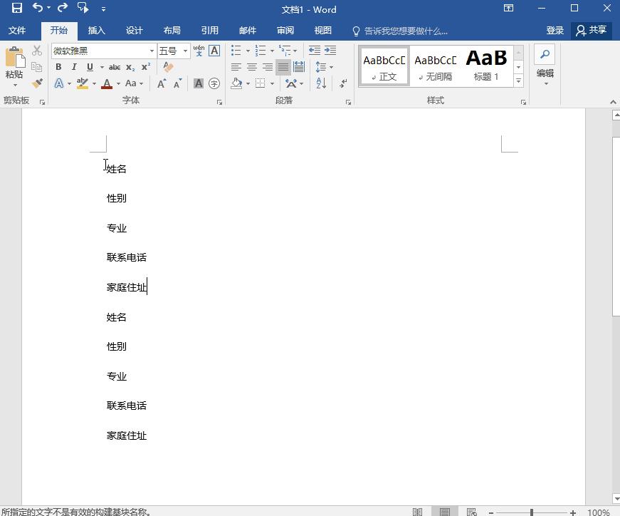Open the 文件 menu

click(18, 31)
